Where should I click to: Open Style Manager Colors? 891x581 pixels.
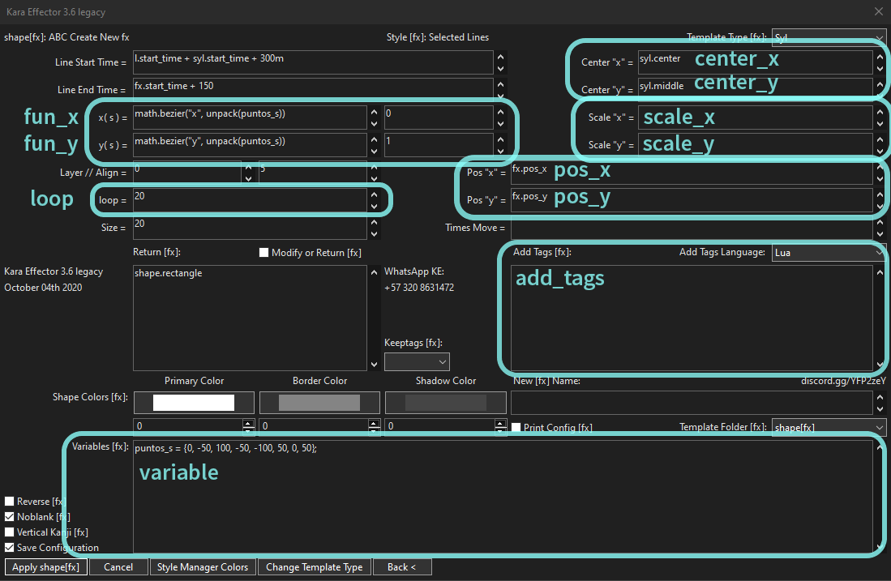coord(203,567)
